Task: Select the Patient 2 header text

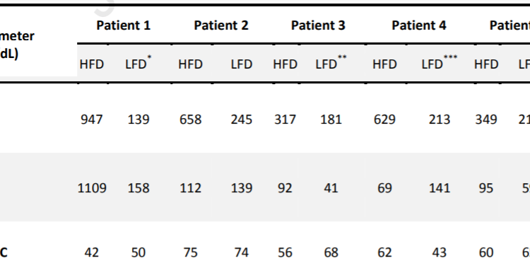Action: [221, 25]
